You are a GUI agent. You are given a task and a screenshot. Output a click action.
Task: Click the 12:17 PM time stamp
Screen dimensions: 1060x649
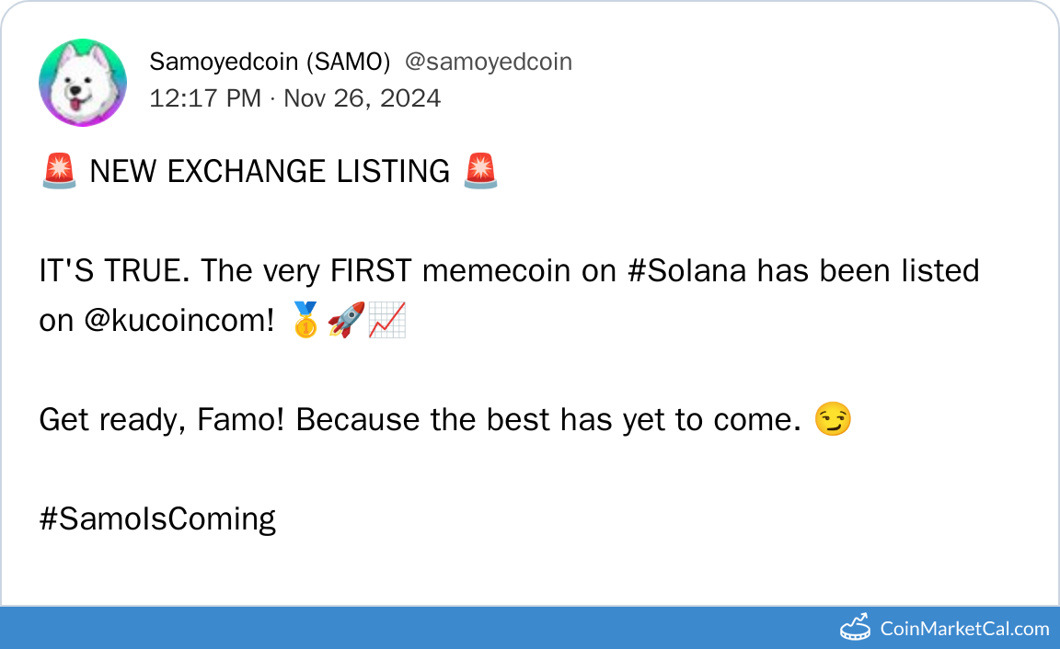pyautogui.click(x=205, y=97)
